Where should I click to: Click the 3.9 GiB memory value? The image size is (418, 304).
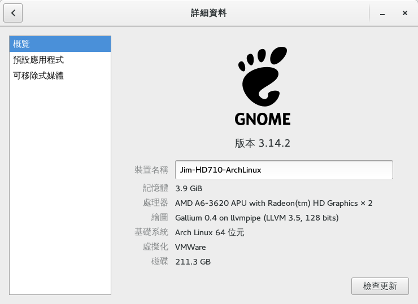(189, 188)
